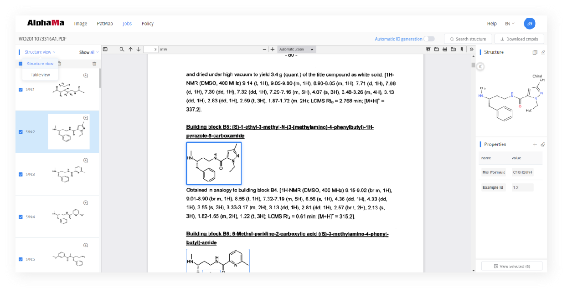Screen dimensions: 567x292
Task: Click PDF scrollbar down arrow
Action: click(473, 270)
